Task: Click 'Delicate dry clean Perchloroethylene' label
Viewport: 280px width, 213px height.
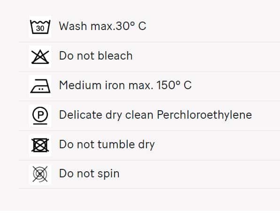Action: click(156, 114)
